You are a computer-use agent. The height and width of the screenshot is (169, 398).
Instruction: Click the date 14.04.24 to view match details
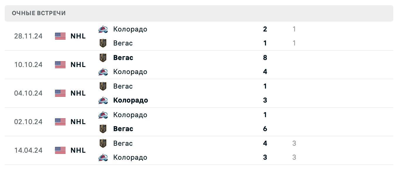[x=28, y=150]
